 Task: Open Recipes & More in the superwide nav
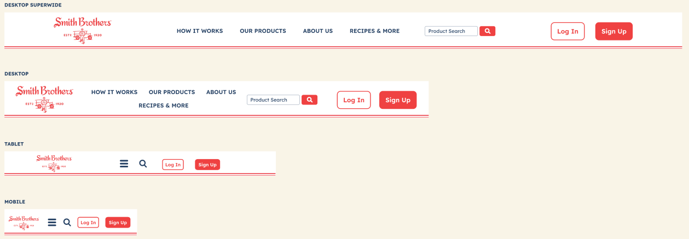[x=375, y=31]
